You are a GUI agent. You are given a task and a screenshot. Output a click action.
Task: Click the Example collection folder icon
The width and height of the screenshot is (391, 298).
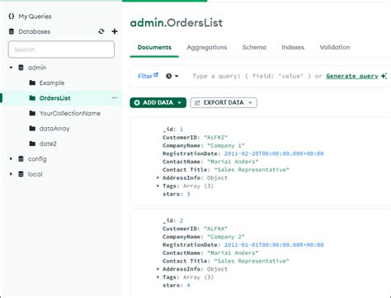pos(32,83)
